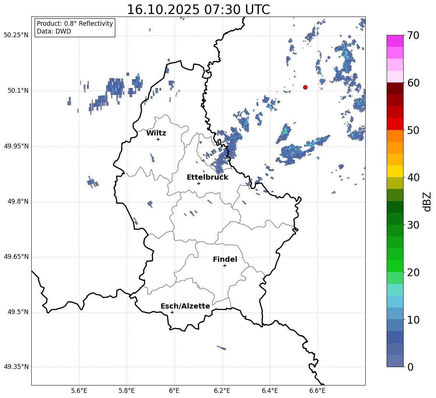Click the Ettelbruck station cross marker

(198, 183)
